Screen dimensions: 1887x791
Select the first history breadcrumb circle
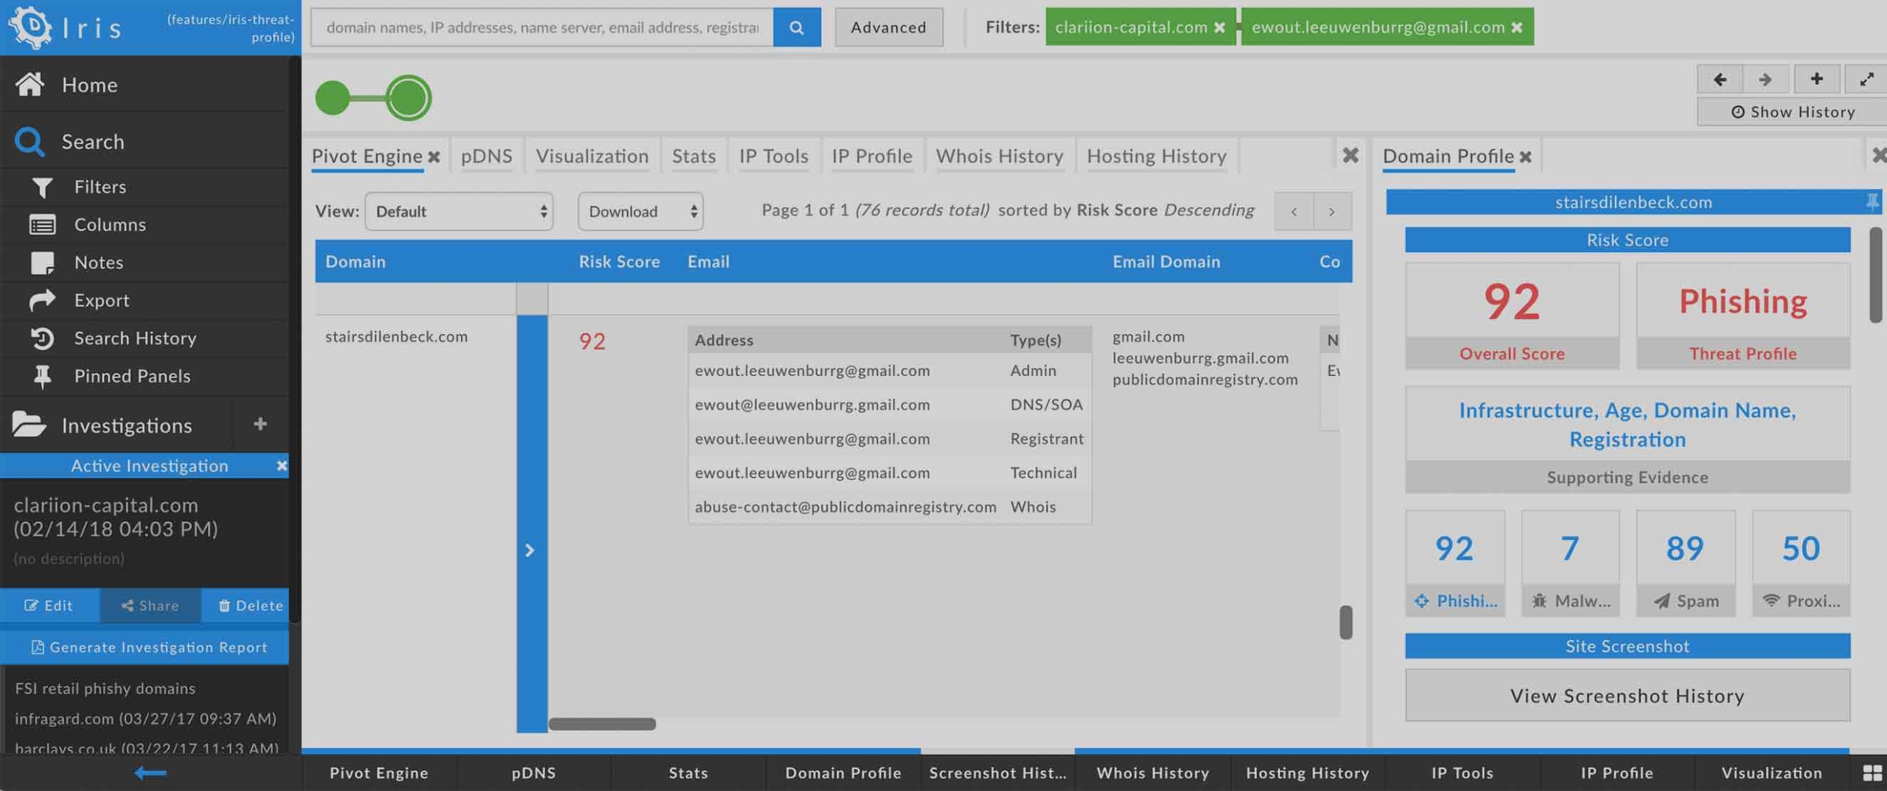coord(332,97)
